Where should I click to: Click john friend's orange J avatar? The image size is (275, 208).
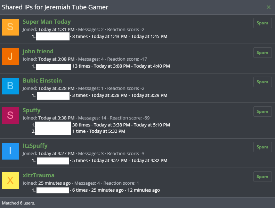point(10,56)
